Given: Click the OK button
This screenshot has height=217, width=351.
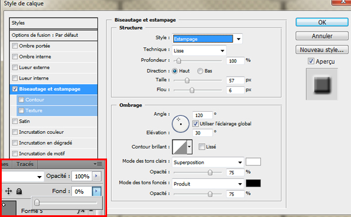Looking at the screenshot, I should tap(322, 22).
